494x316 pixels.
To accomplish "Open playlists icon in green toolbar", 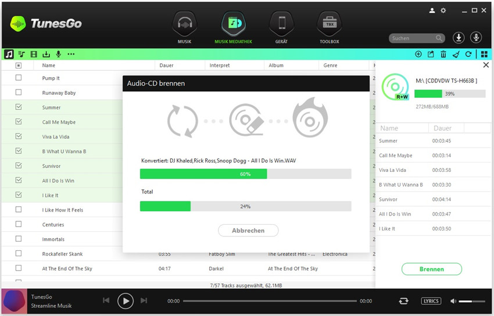I will pyautogui.click(x=22, y=54).
